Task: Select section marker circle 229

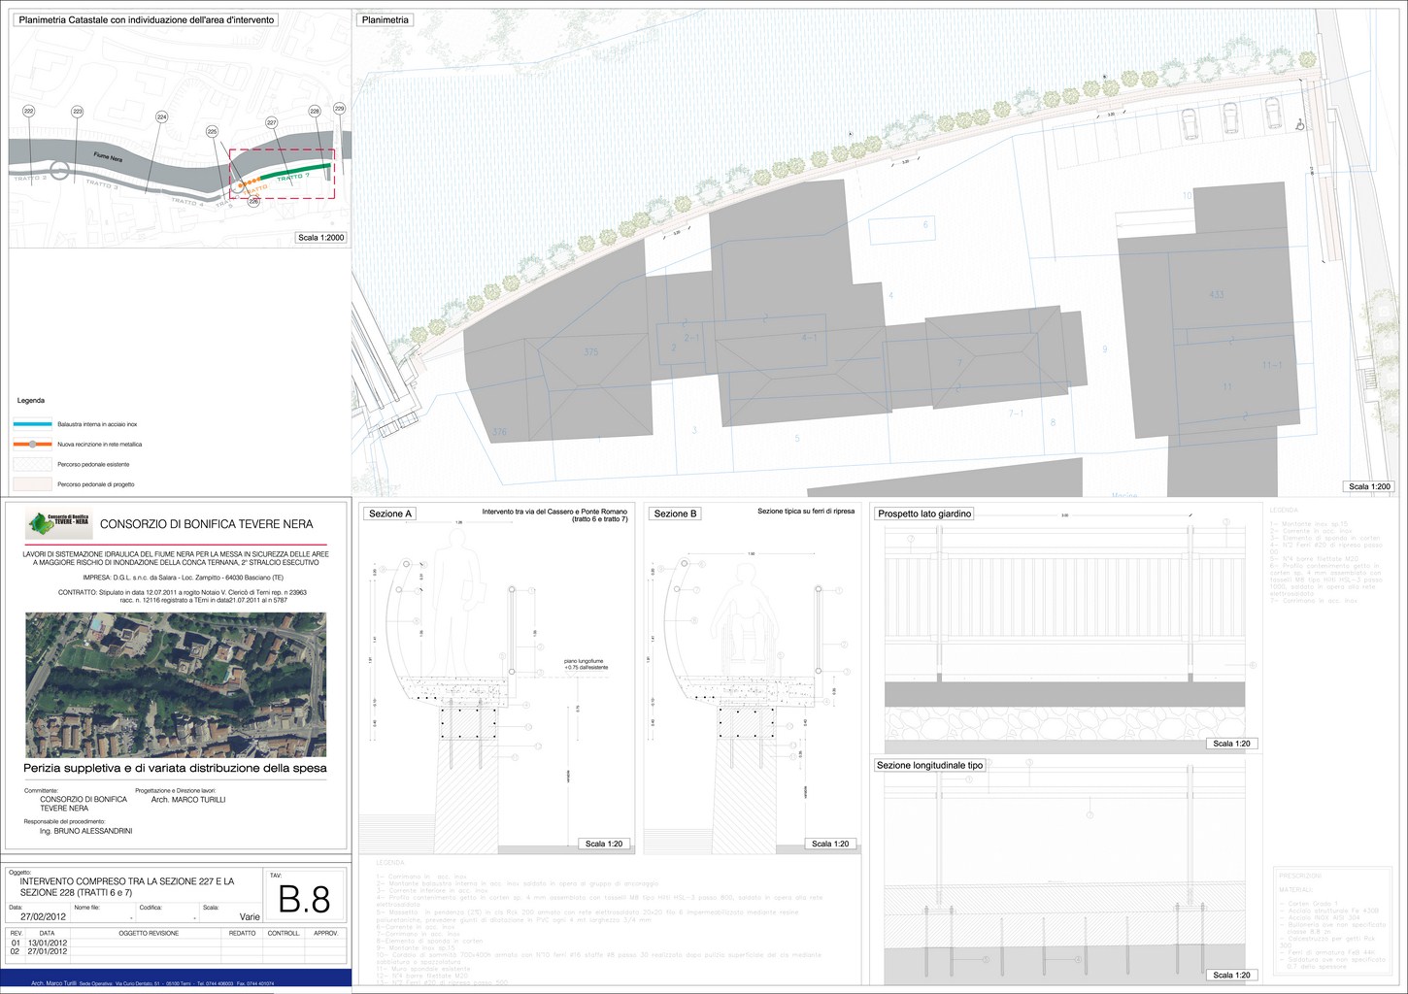Action: coord(339,109)
